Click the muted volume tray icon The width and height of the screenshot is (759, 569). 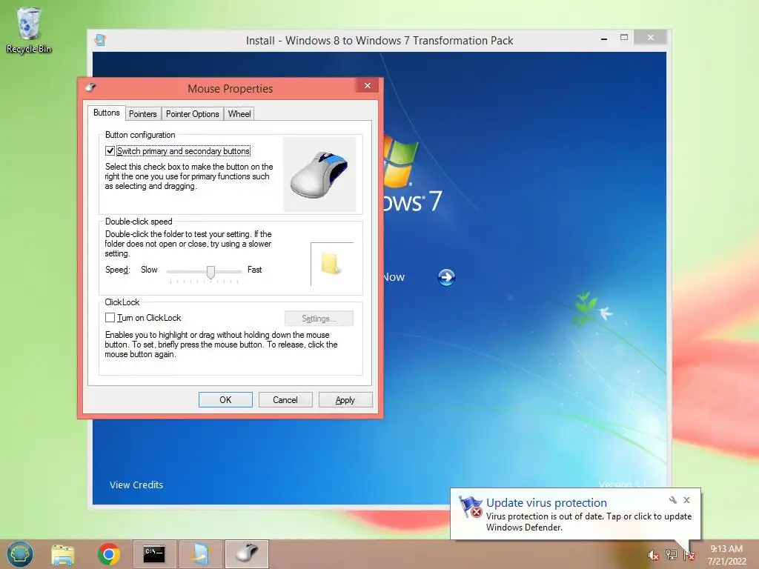click(x=654, y=555)
